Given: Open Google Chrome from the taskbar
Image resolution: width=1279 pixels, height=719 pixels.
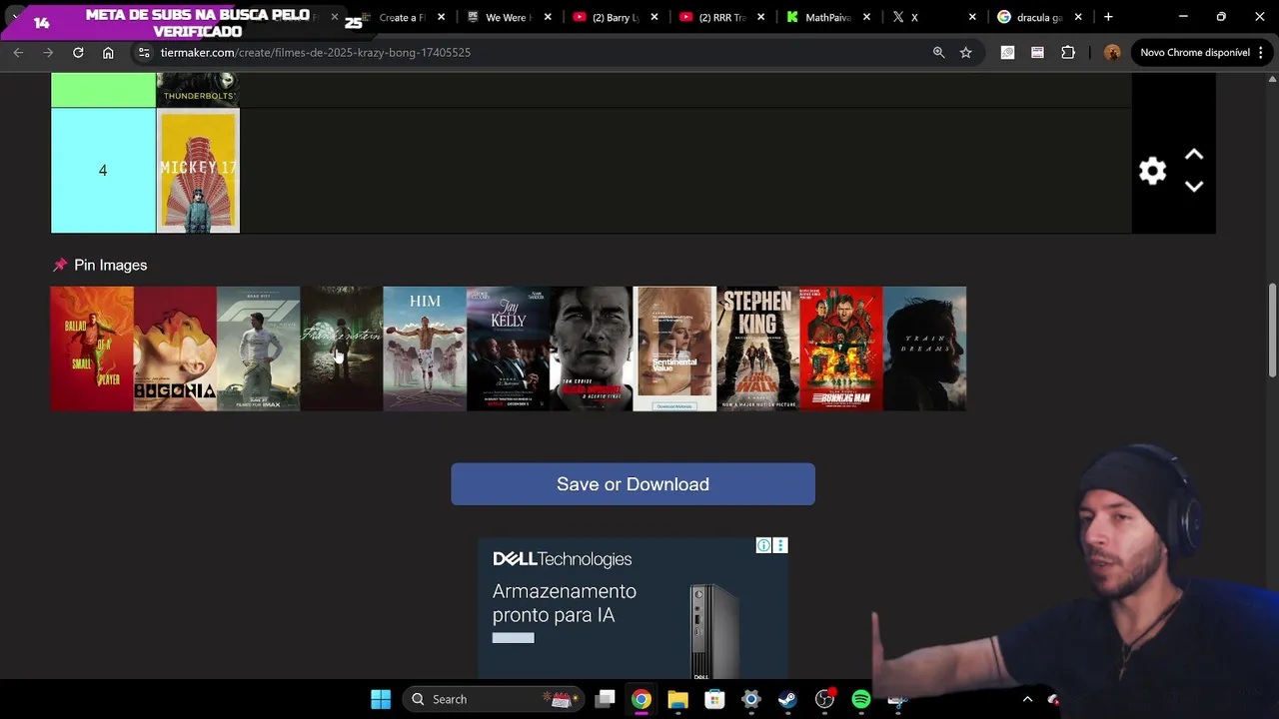Looking at the screenshot, I should pos(641,699).
